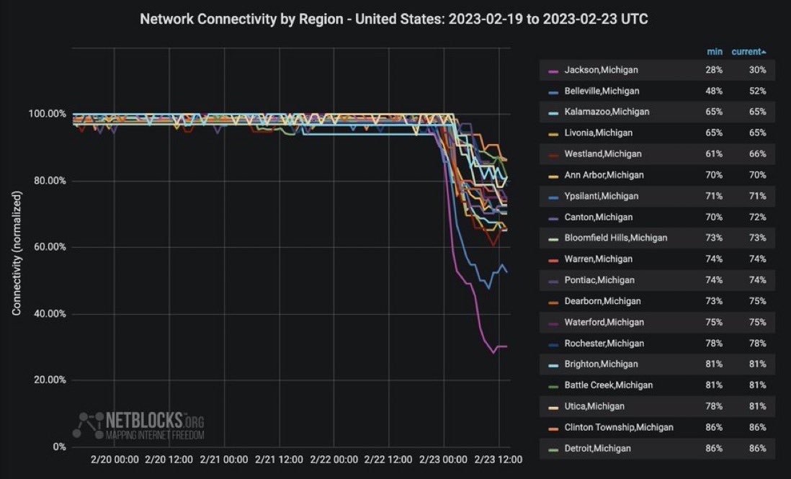Click the 100.00% y-axis label

pyautogui.click(x=47, y=114)
